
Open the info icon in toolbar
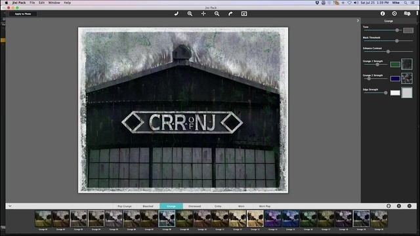pos(383,13)
